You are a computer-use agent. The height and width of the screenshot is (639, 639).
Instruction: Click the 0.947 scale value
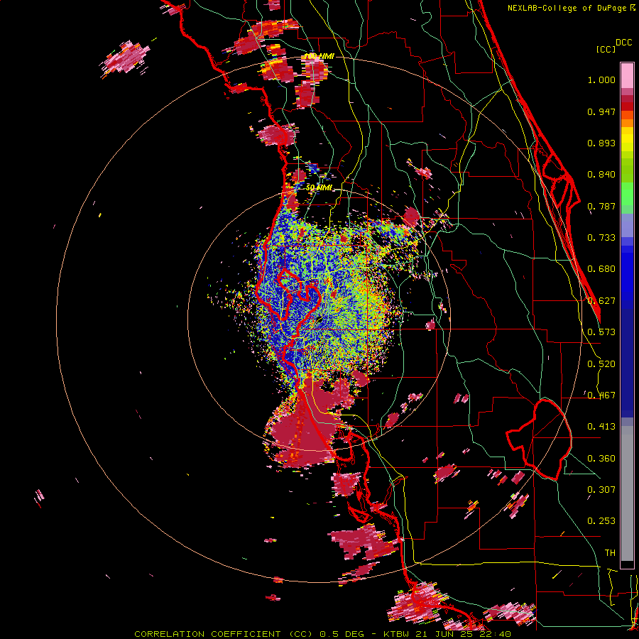(601, 111)
